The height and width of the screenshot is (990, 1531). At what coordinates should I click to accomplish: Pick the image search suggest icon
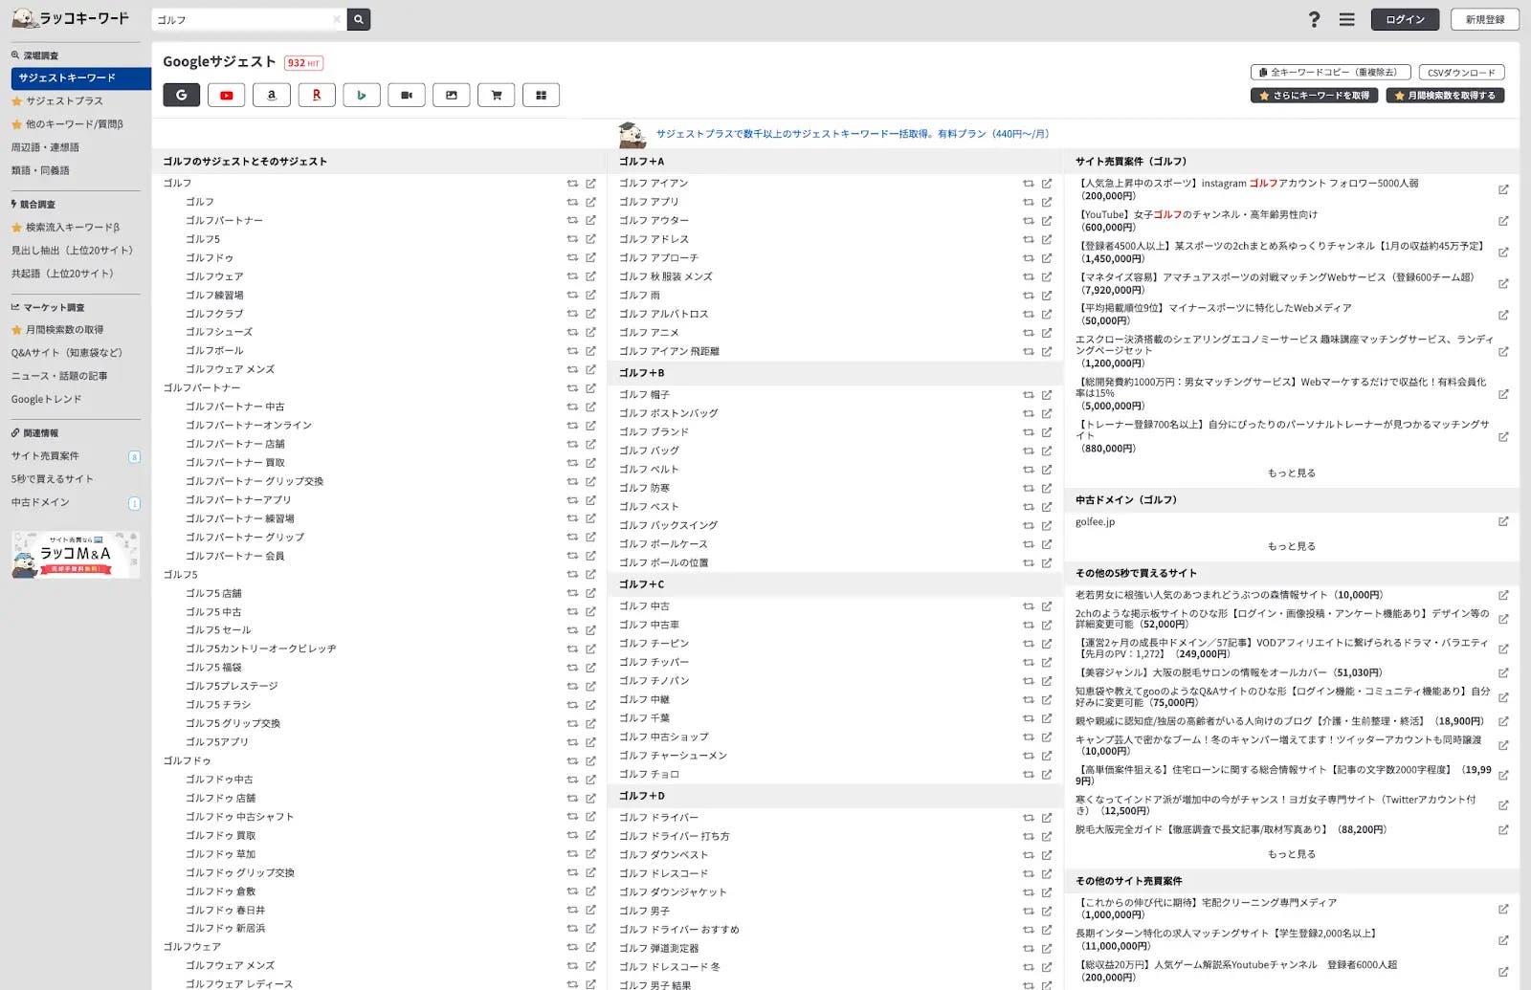pos(451,95)
